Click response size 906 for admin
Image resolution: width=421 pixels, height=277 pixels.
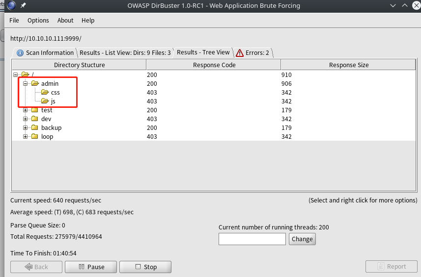(x=286, y=83)
